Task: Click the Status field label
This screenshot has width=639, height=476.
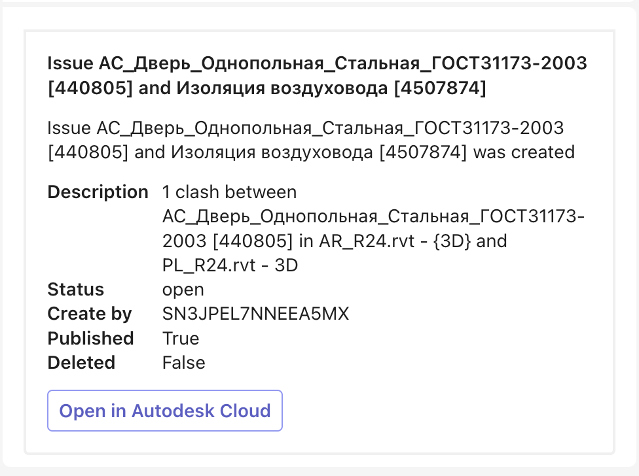Action: click(76, 290)
